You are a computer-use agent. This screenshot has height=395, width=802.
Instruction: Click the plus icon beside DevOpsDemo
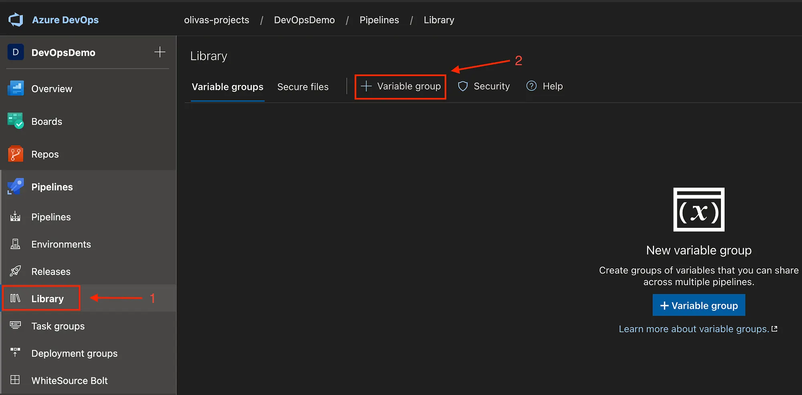pos(160,52)
